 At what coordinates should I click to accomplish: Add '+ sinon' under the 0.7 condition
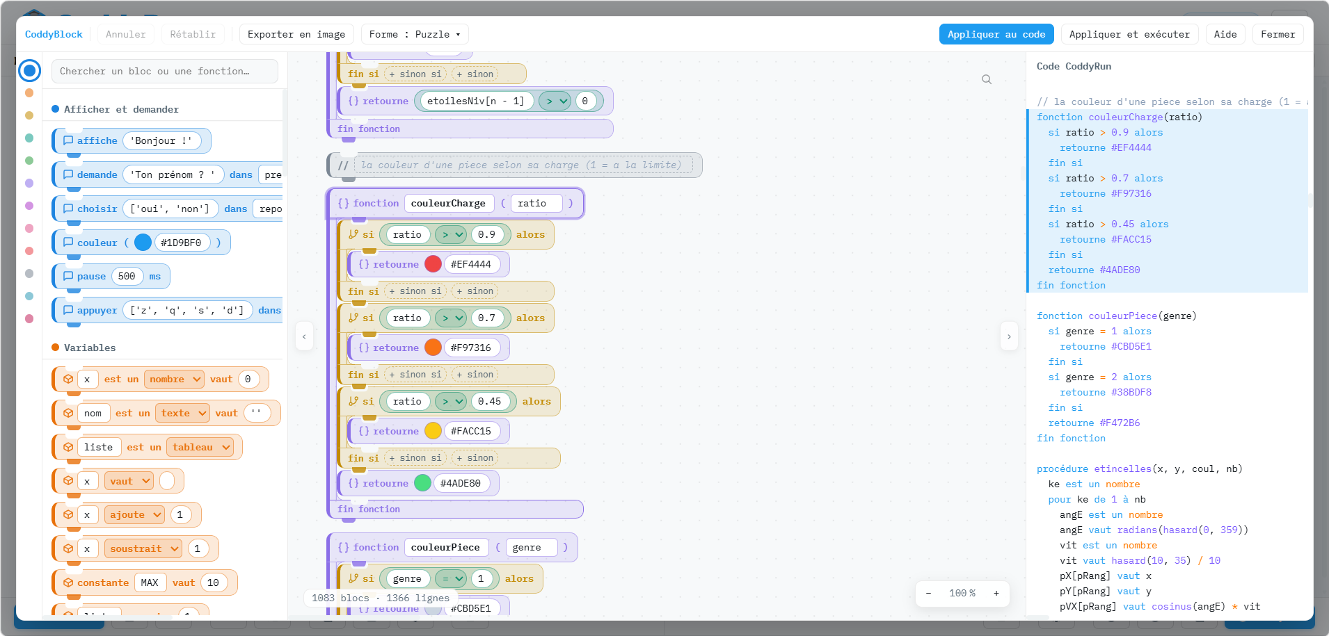coord(475,375)
